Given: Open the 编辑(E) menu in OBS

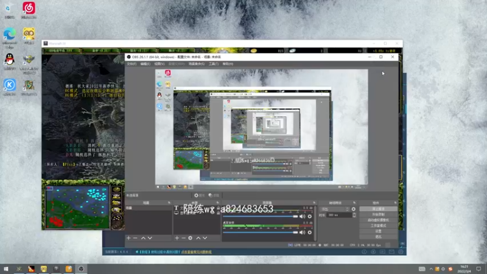Looking at the screenshot, I should click(x=145, y=64).
